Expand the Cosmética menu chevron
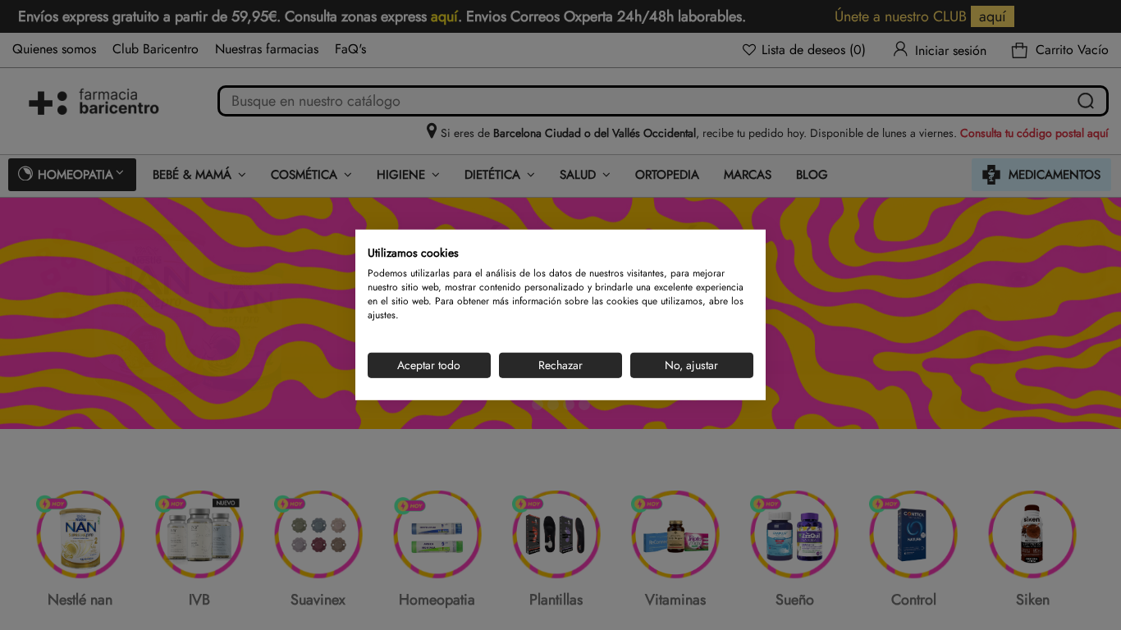 coord(348,175)
